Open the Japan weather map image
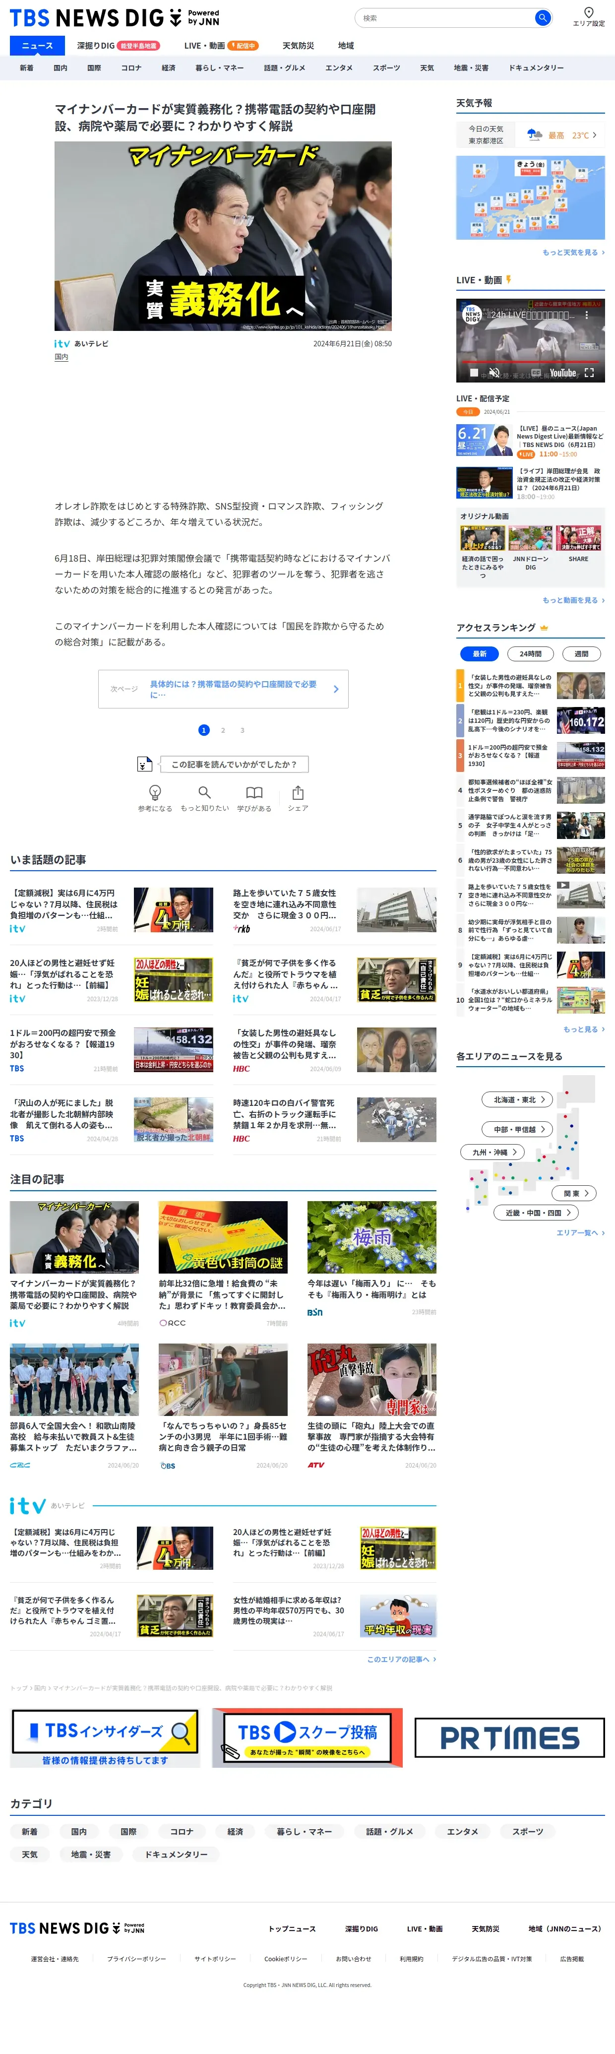This screenshot has height=2054, width=615. [x=531, y=198]
